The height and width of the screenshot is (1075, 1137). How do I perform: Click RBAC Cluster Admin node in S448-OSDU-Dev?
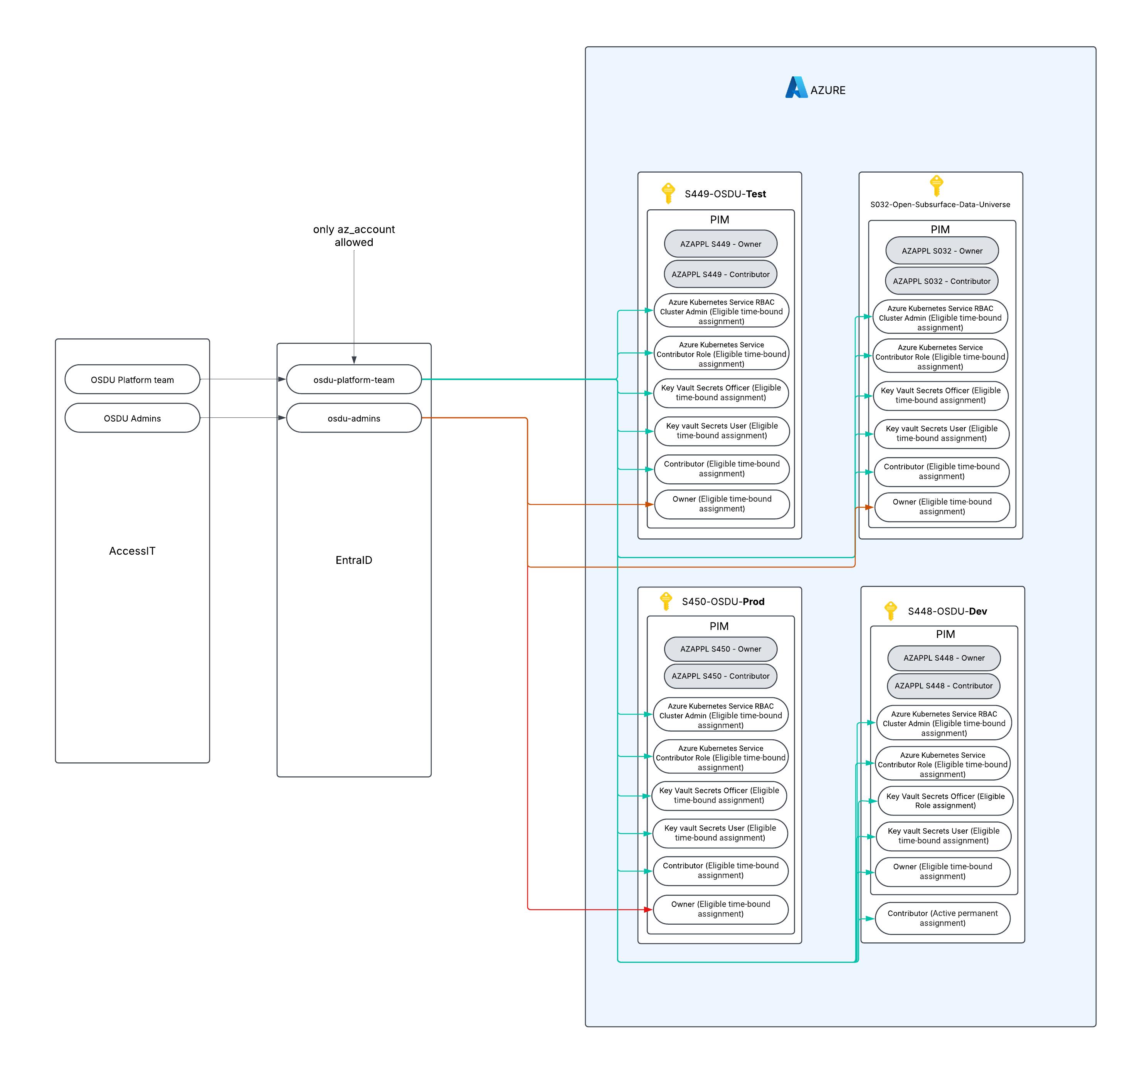(944, 723)
